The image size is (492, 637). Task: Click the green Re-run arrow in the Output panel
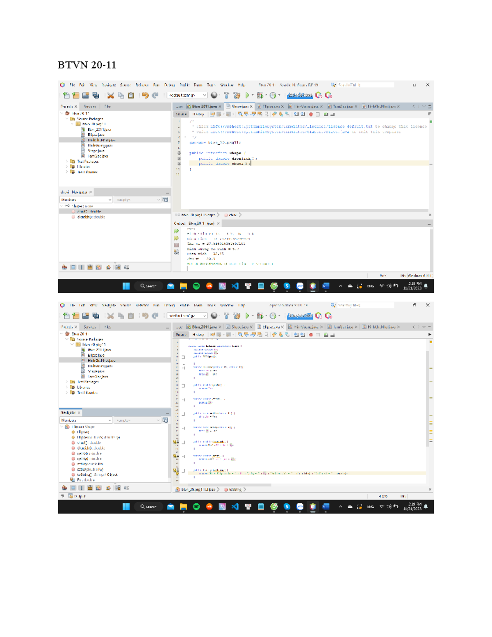click(177, 231)
